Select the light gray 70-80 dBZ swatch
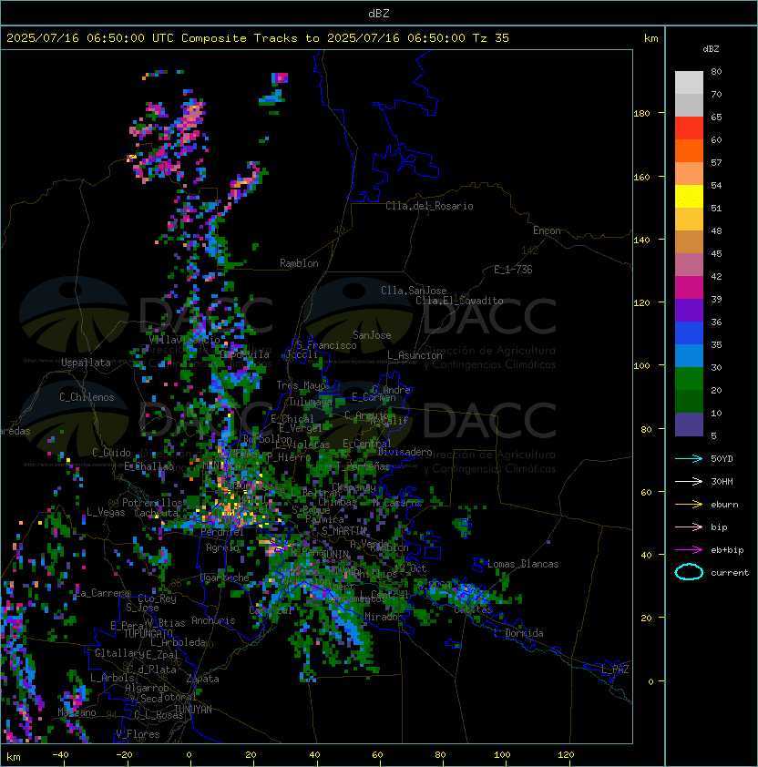Viewport: 758px width, 767px height. (689, 83)
